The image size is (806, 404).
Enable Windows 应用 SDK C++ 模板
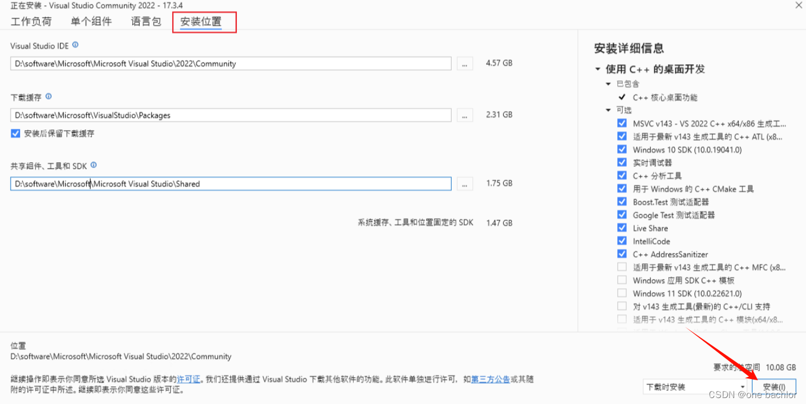coord(621,280)
